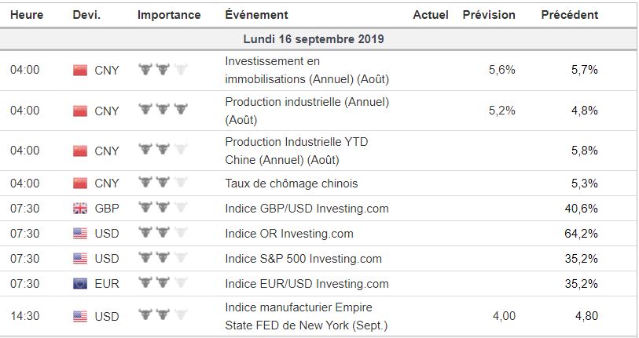Click the Lundi 16 septembre 2019 date row

314,39
